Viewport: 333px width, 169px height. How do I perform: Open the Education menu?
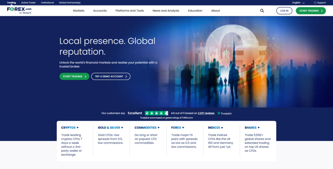[x=195, y=11]
